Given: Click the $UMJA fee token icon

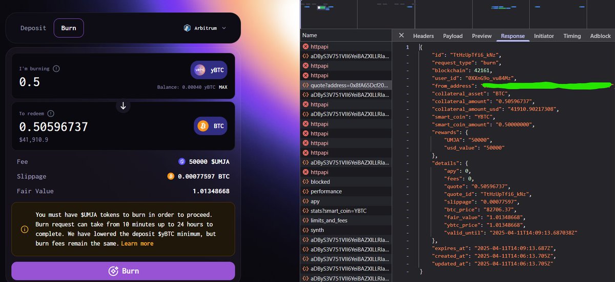Looking at the screenshot, I should (x=181, y=162).
